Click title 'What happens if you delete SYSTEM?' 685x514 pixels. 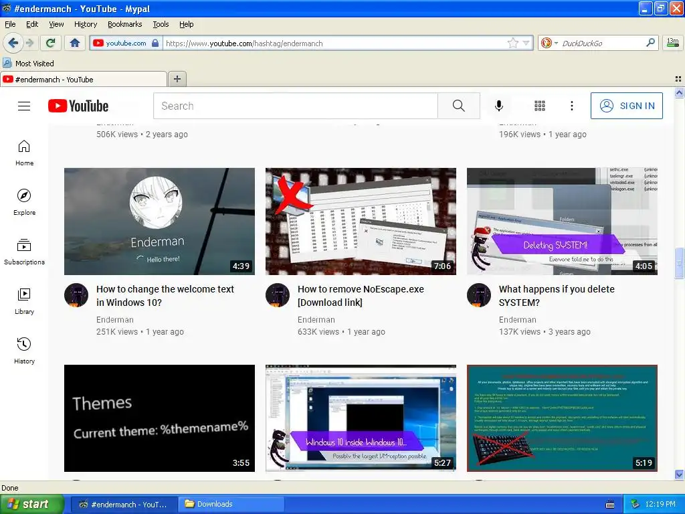557,296
